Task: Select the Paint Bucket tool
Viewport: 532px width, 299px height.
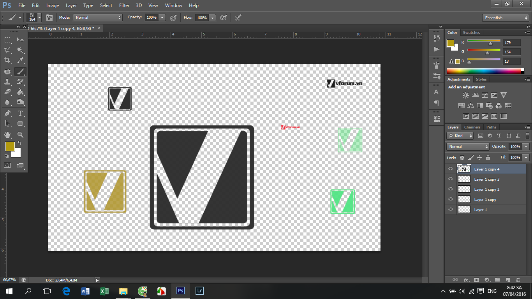Action: (x=20, y=92)
